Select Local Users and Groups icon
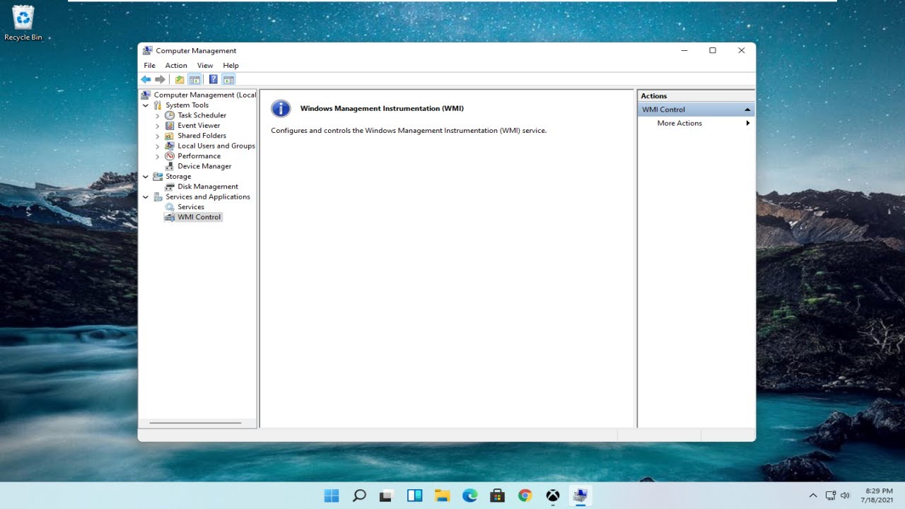Image resolution: width=905 pixels, height=509 pixels. coord(170,146)
